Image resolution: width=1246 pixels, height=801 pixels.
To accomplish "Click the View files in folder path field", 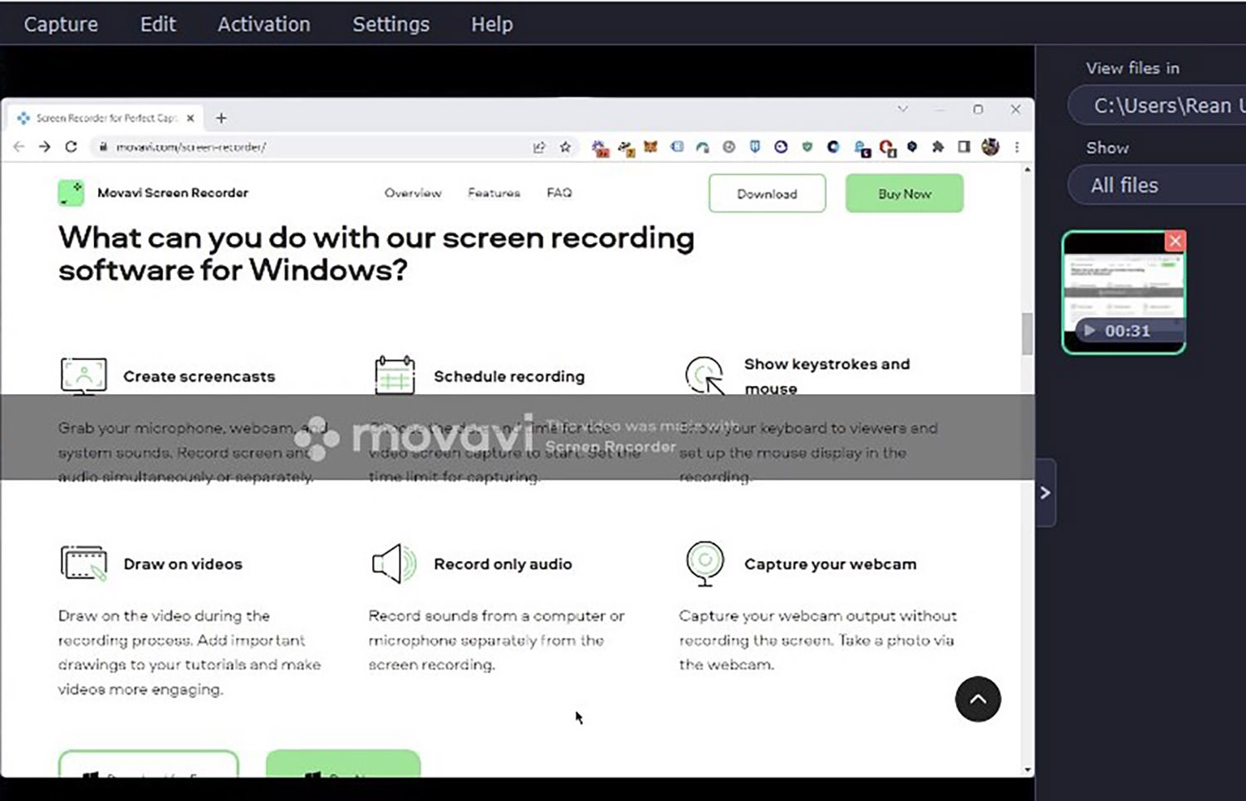I will click(1157, 105).
